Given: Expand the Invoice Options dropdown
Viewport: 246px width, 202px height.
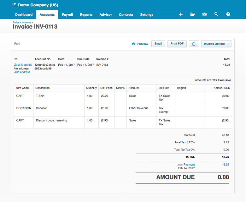Looking at the screenshot, I should pos(216,44).
